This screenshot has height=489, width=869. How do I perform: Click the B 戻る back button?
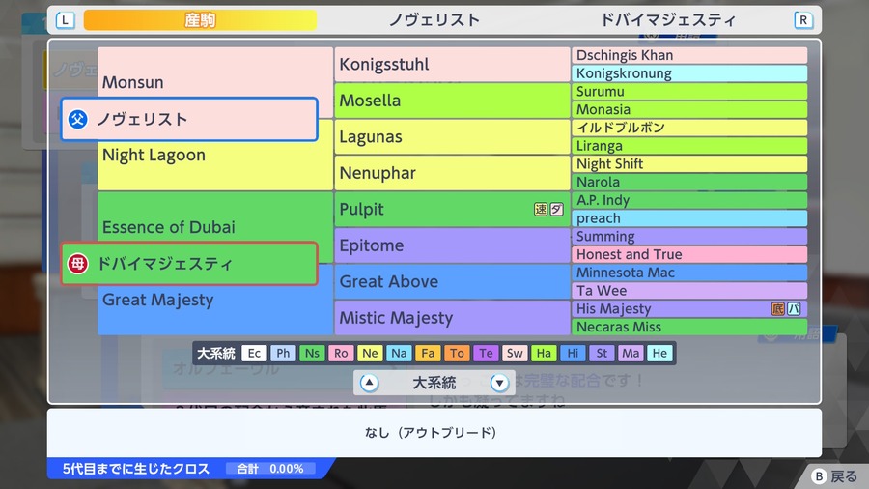coord(834,476)
